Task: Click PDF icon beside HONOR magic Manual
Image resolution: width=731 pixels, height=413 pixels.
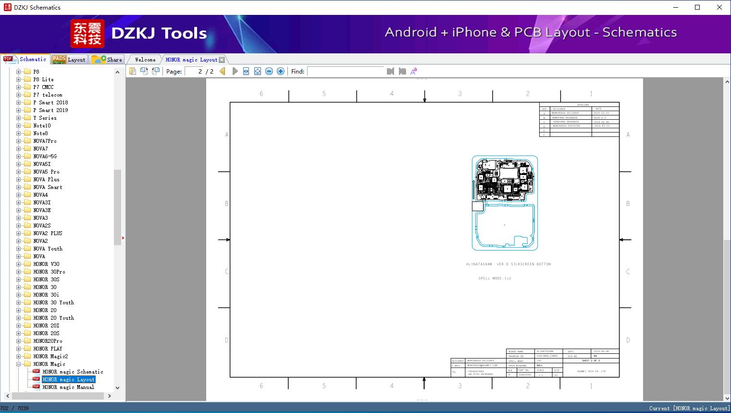Action: [x=36, y=387]
